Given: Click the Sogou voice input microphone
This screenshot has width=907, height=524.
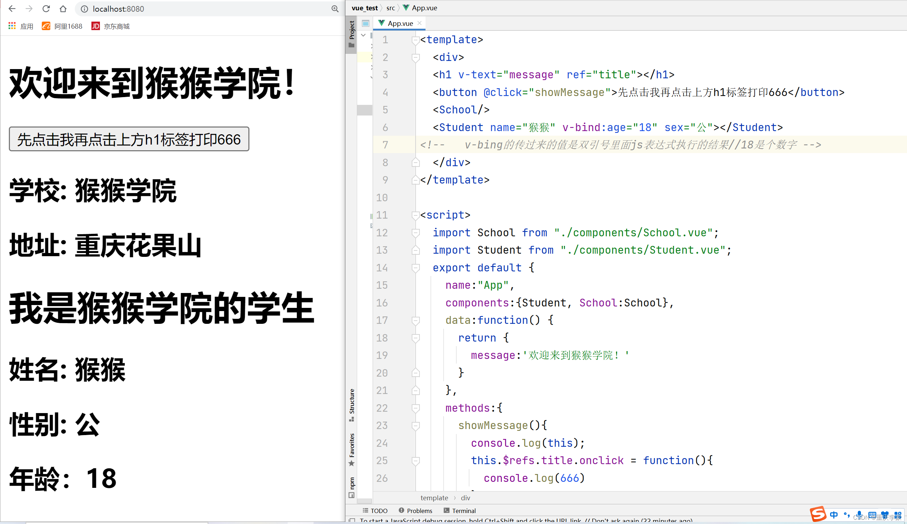Looking at the screenshot, I should tap(859, 515).
